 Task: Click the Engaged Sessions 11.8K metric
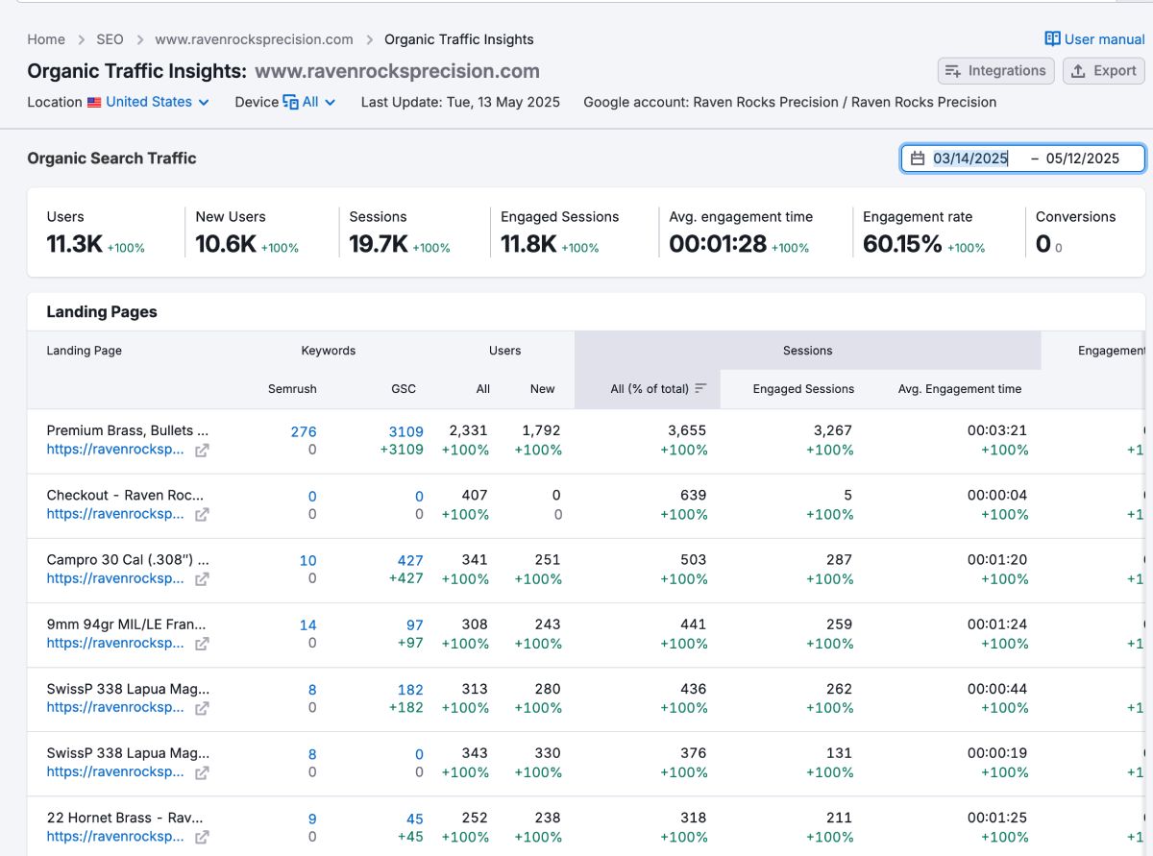click(x=528, y=244)
